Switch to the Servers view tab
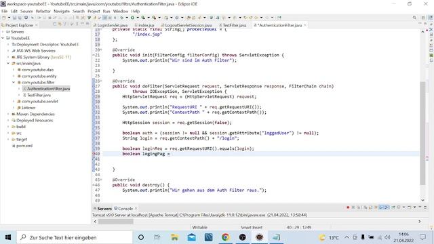Image resolution: width=434 pixels, height=244 pixels. tap(102, 209)
